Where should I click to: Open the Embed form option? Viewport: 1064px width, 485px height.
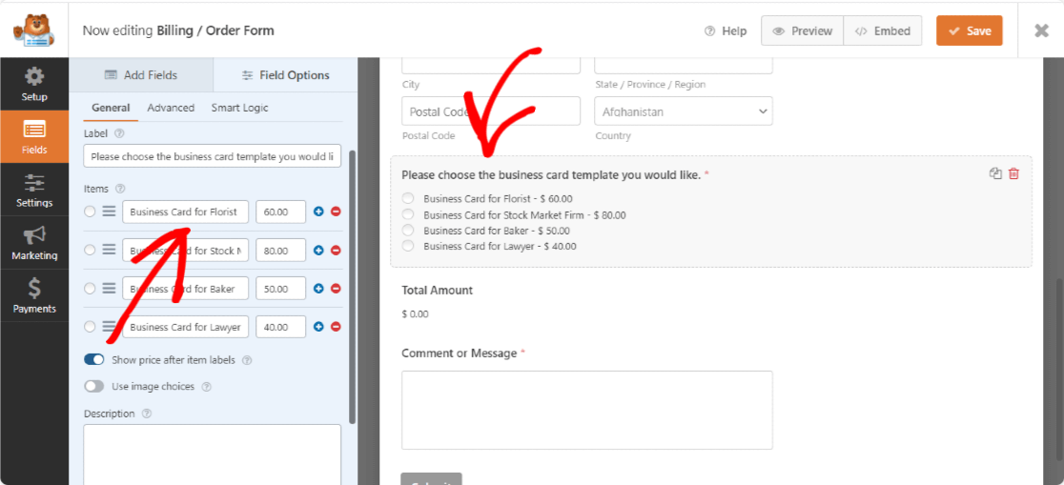(883, 31)
